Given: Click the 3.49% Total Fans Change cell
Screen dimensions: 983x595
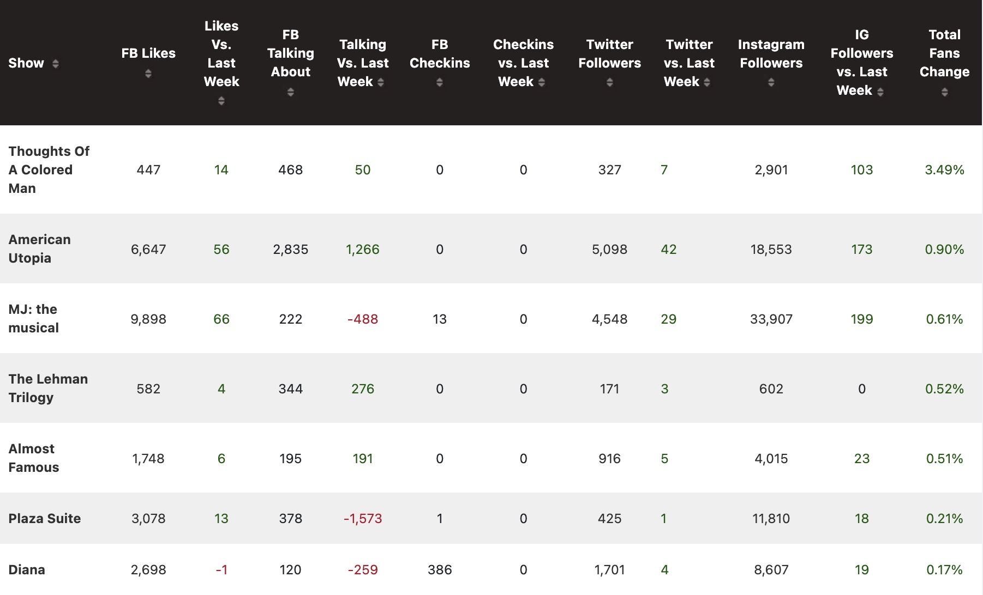Looking at the screenshot, I should tap(944, 170).
